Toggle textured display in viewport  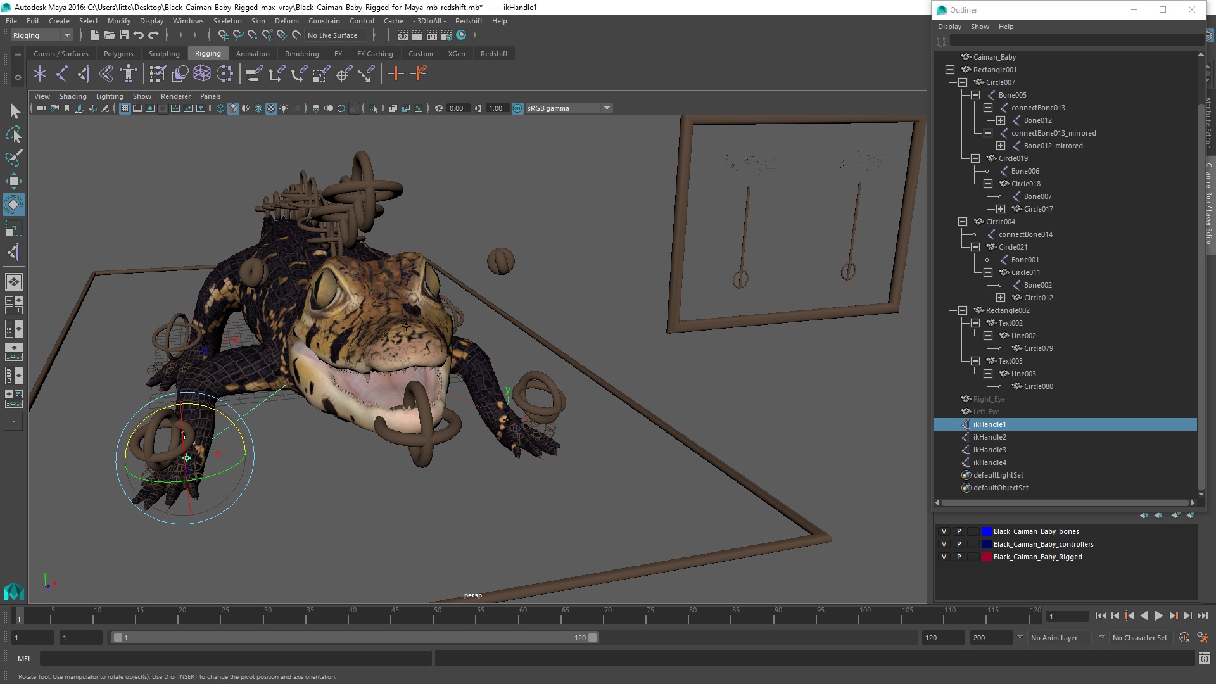[x=271, y=108]
